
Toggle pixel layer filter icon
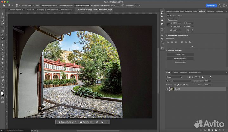(x=189, y=77)
